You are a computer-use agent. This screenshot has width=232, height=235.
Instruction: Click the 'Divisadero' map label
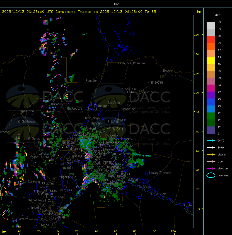point(124,138)
